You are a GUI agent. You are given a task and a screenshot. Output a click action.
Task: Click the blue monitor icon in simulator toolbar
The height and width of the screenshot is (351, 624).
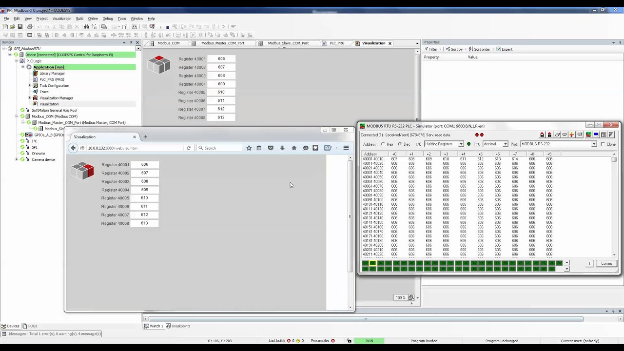coord(596,135)
